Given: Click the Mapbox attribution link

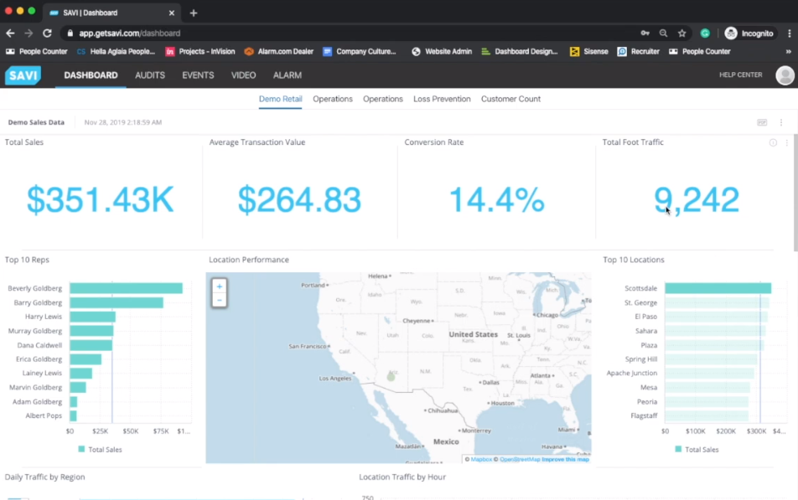Looking at the screenshot, I should (x=481, y=459).
